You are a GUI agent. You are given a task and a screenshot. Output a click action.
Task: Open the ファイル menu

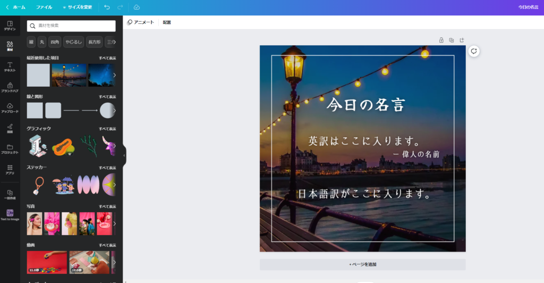44,7
